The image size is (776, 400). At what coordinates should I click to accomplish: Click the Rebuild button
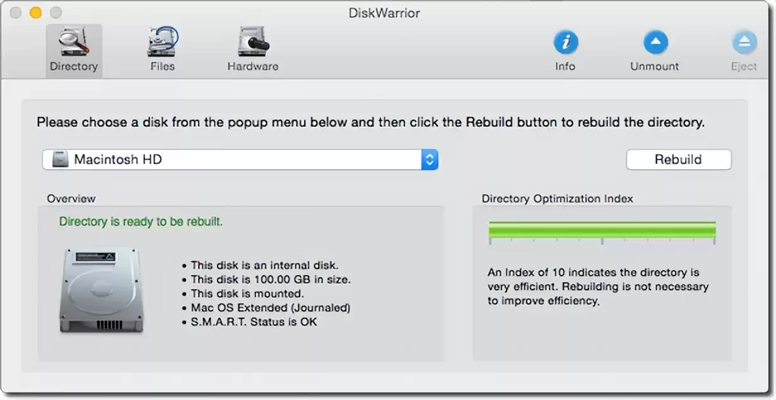point(678,160)
